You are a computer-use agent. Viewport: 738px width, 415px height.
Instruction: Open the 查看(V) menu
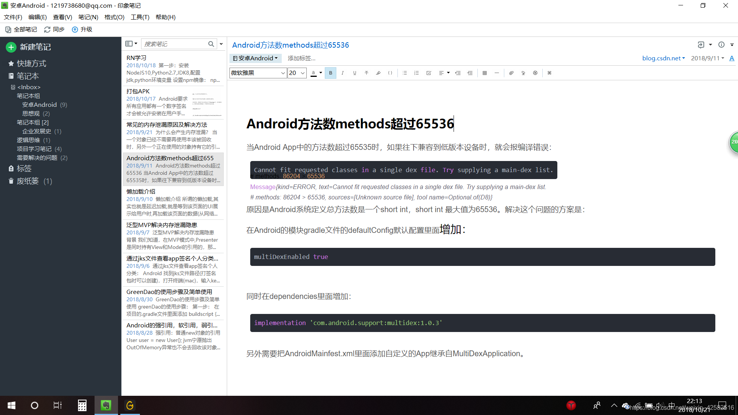click(x=63, y=17)
